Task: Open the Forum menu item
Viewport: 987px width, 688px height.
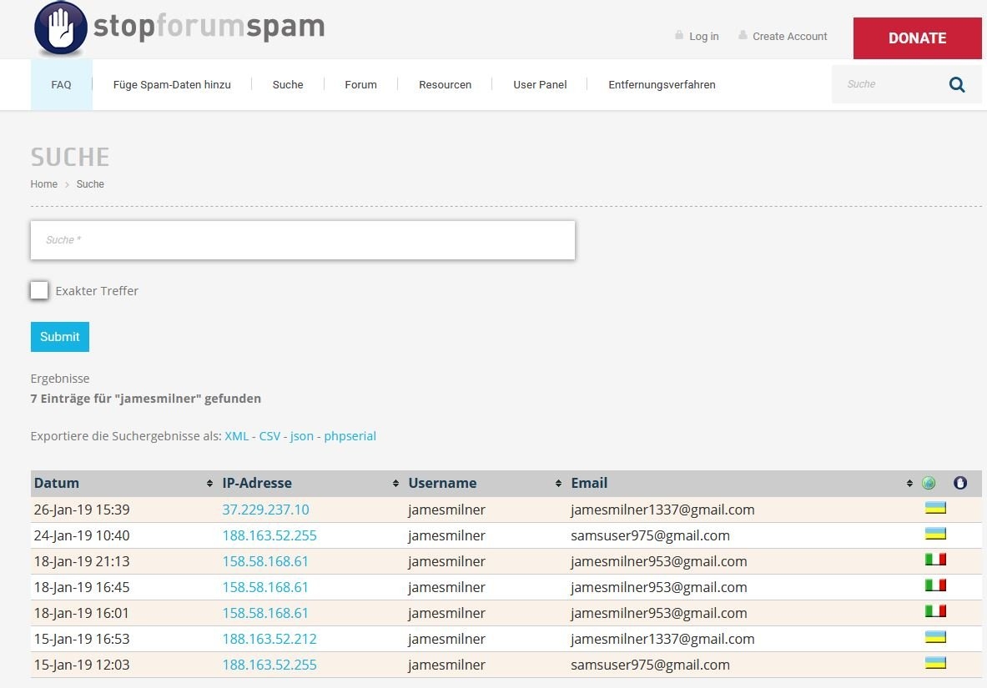Action: tap(360, 84)
